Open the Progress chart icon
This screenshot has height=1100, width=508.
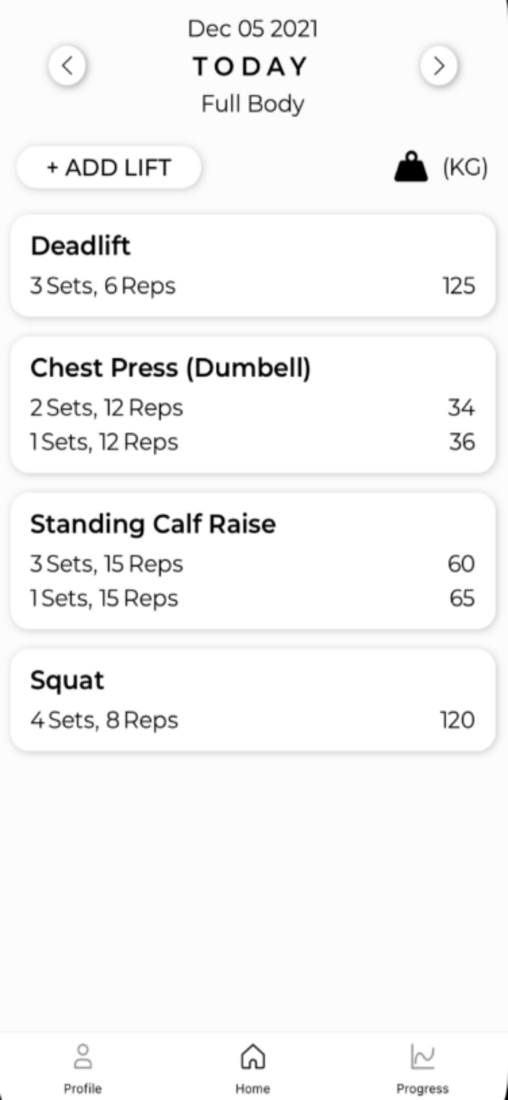click(423, 1056)
